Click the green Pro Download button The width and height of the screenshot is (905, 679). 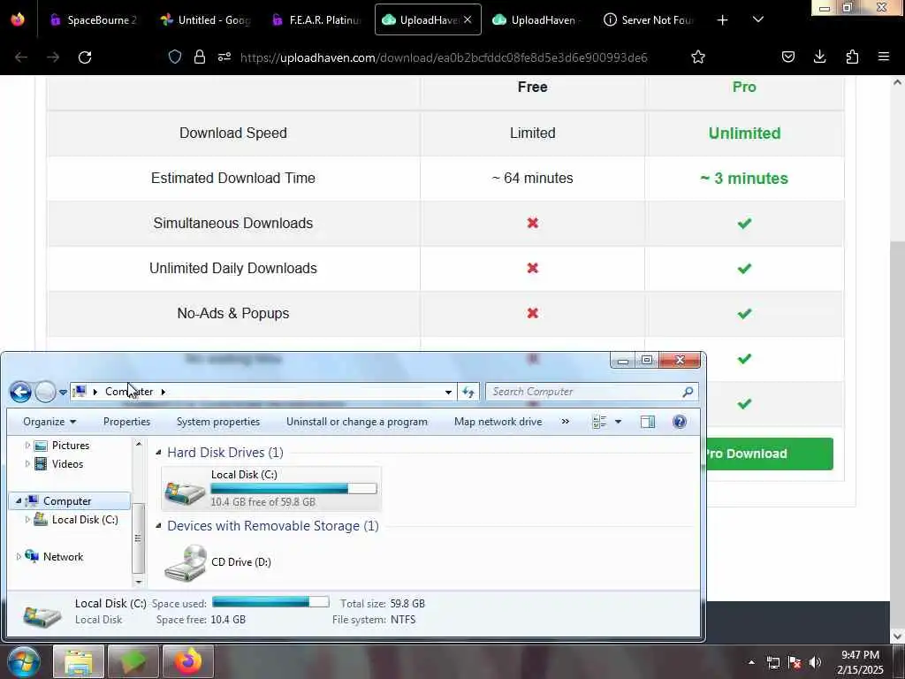tap(769, 454)
